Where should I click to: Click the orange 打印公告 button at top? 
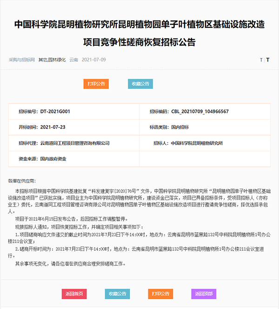(x=96, y=84)
